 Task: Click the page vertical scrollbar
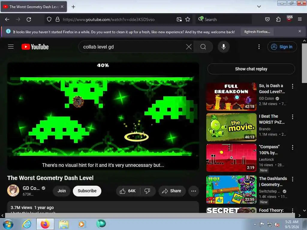click(x=304, y=63)
